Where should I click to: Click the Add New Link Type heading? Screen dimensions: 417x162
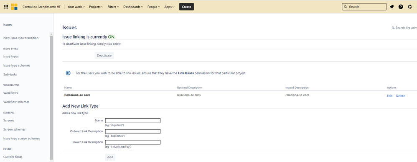(x=80, y=106)
